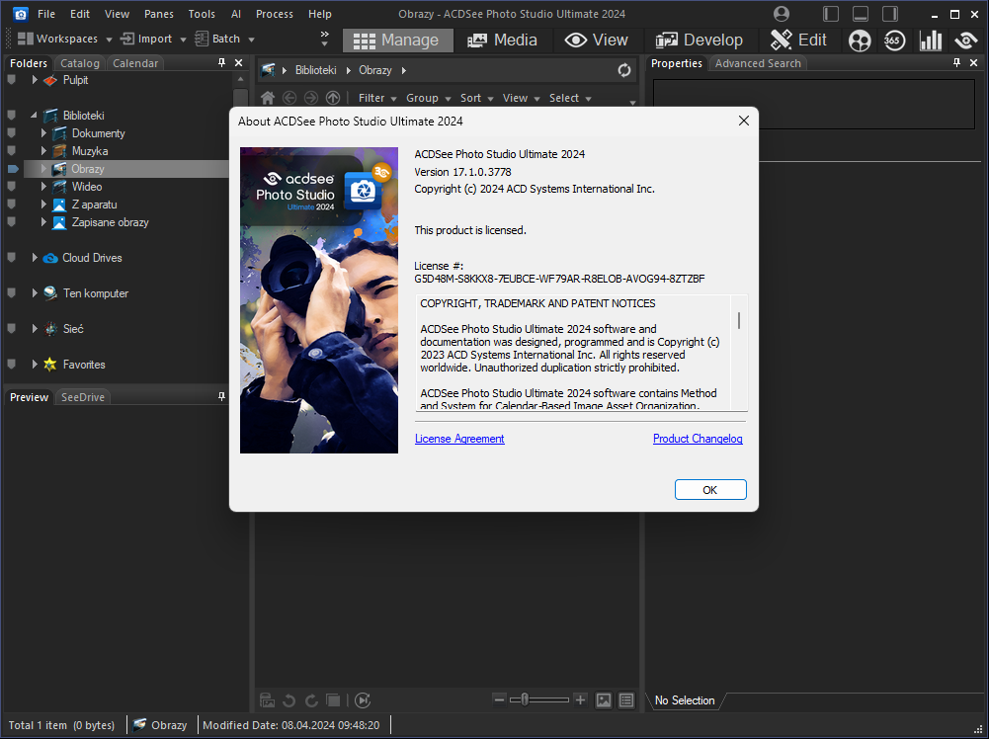Open the Product Changelog link
The width and height of the screenshot is (989, 739).
point(698,439)
